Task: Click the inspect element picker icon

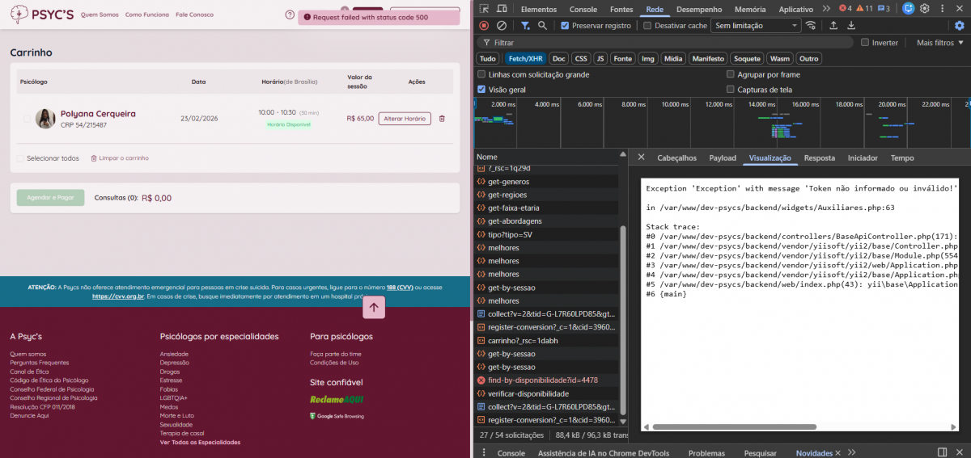Action: point(483,9)
